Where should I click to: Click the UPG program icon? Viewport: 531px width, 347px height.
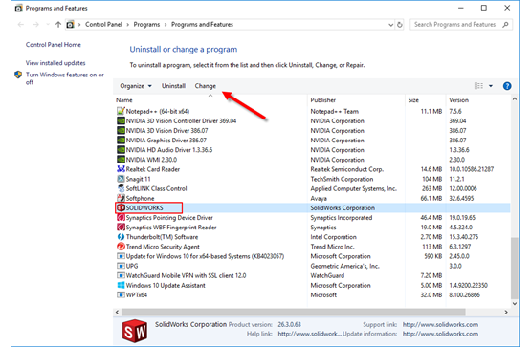121,266
